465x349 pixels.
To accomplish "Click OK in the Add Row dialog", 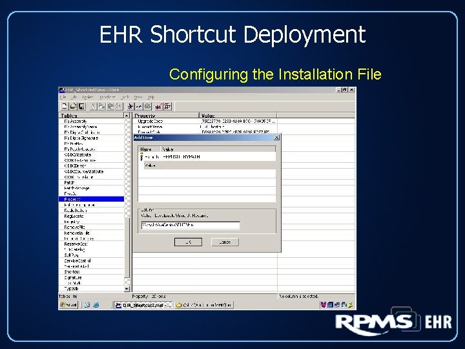I will click(x=188, y=242).
